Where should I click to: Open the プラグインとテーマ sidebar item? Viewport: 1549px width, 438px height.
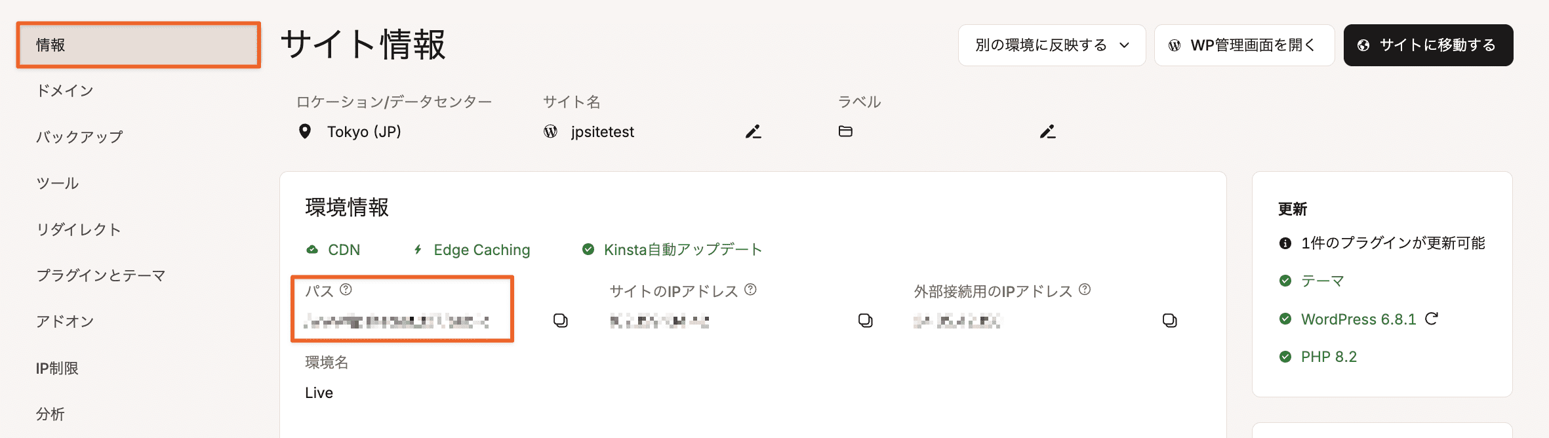pyautogui.click(x=100, y=275)
